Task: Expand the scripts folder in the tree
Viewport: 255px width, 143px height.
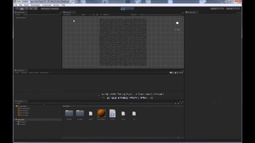Action: tap(17, 124)
